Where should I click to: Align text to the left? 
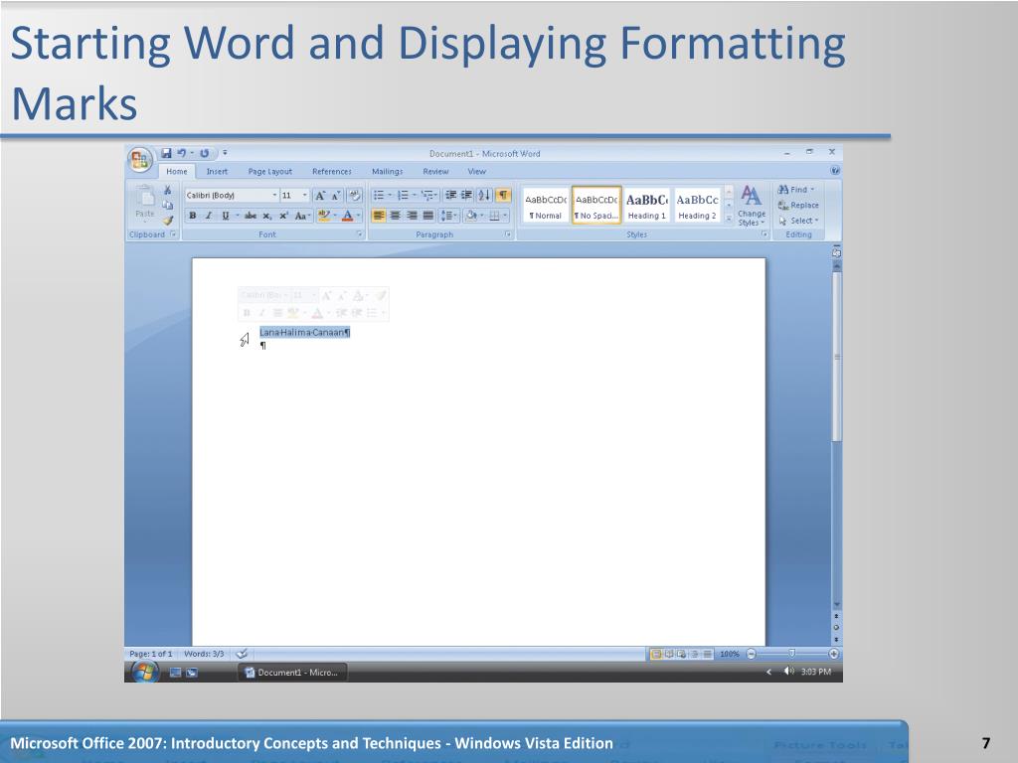coord(379,216)
